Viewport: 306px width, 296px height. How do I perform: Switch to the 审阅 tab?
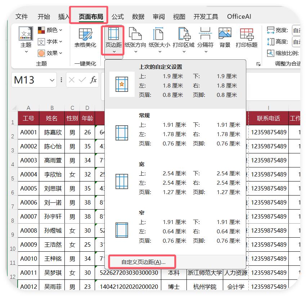click(x=159, y=17)
